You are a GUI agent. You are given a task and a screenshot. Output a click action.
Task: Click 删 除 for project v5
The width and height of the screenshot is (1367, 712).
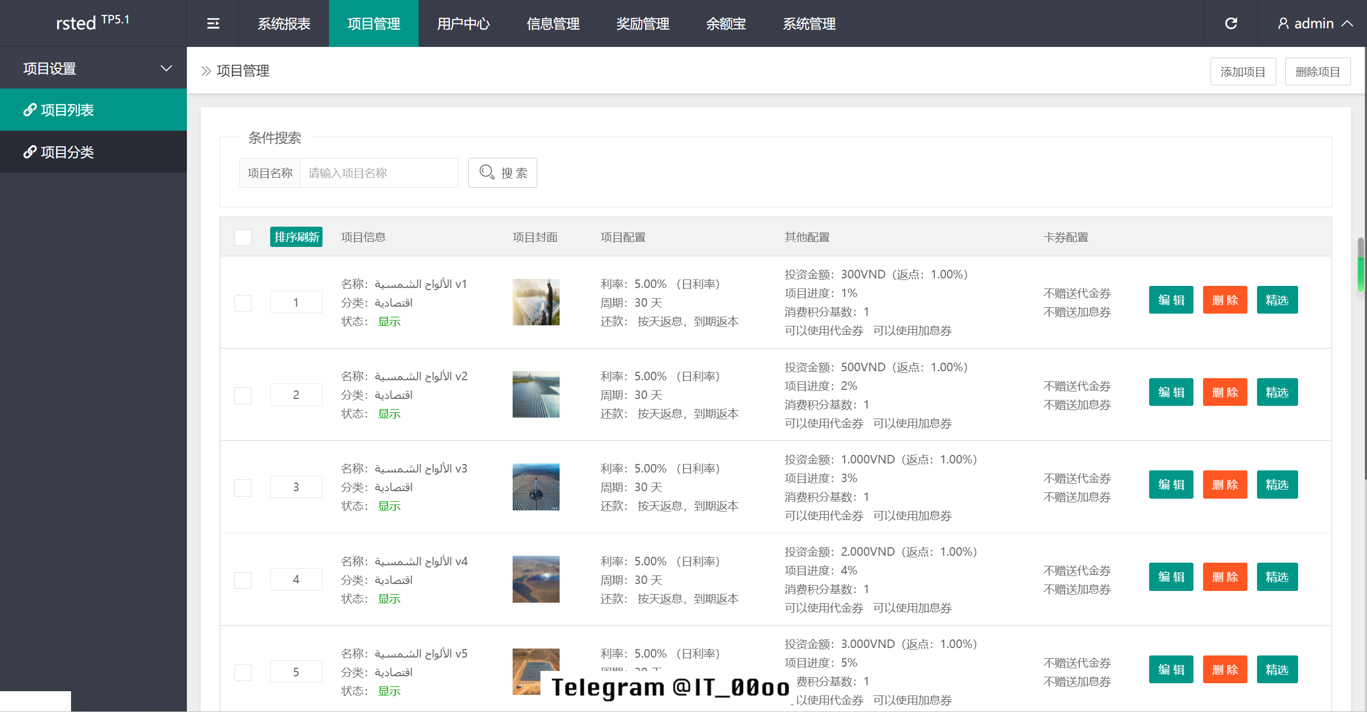[1225, 669]
